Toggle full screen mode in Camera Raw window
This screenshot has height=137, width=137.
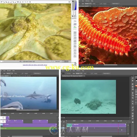pyautogui.click(x=69, y=2)
